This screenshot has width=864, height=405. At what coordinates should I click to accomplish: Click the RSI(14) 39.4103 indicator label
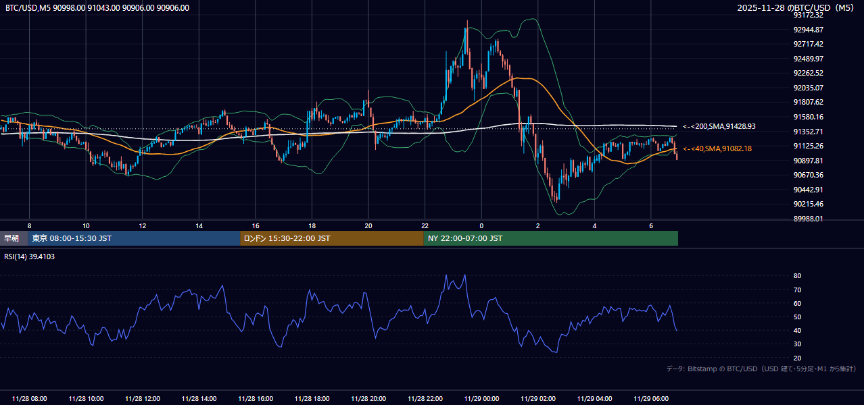pyautogui.click(x=30, y=256)
